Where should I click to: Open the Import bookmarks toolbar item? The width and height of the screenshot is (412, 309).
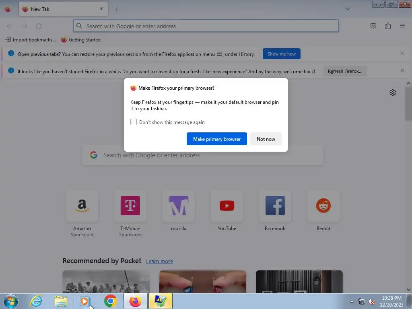31,40
